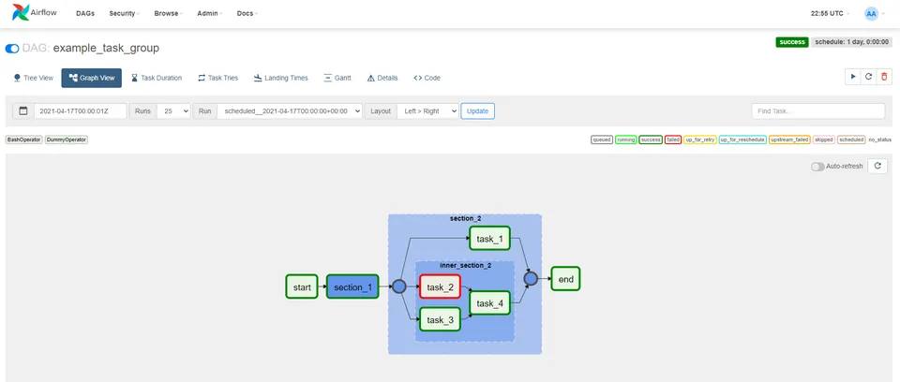Screen dimensions: 900x382
Task: Click into the Find Task search field
Action: click(x=817, y=110)
